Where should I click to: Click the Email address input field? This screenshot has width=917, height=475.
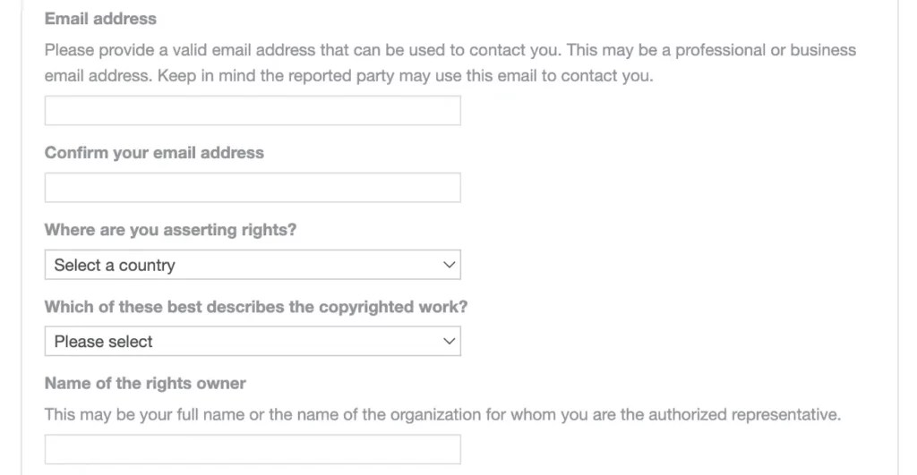(x=253, y=111)
